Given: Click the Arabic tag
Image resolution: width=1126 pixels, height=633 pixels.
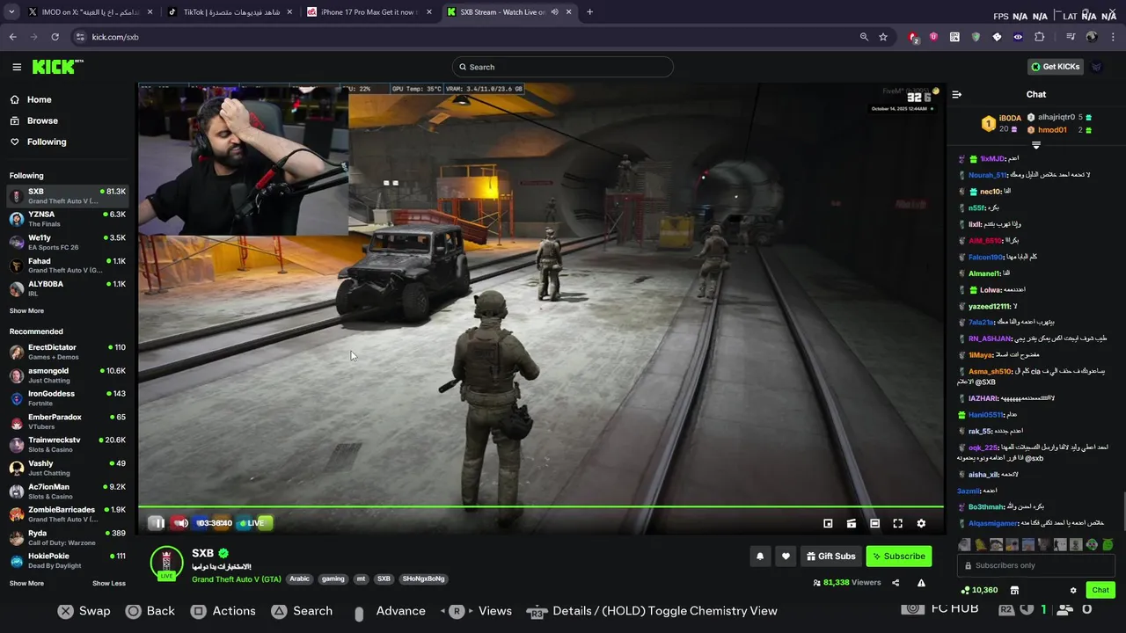Looking at the screenshot, I should (x=300, y=578).
